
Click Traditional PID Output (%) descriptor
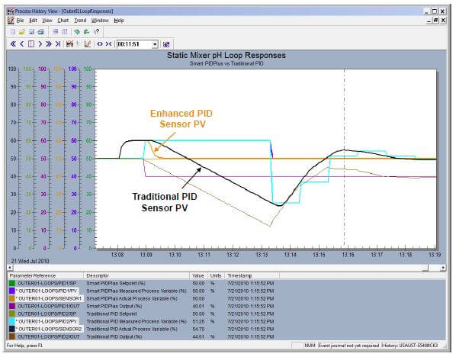coord(114,336)
